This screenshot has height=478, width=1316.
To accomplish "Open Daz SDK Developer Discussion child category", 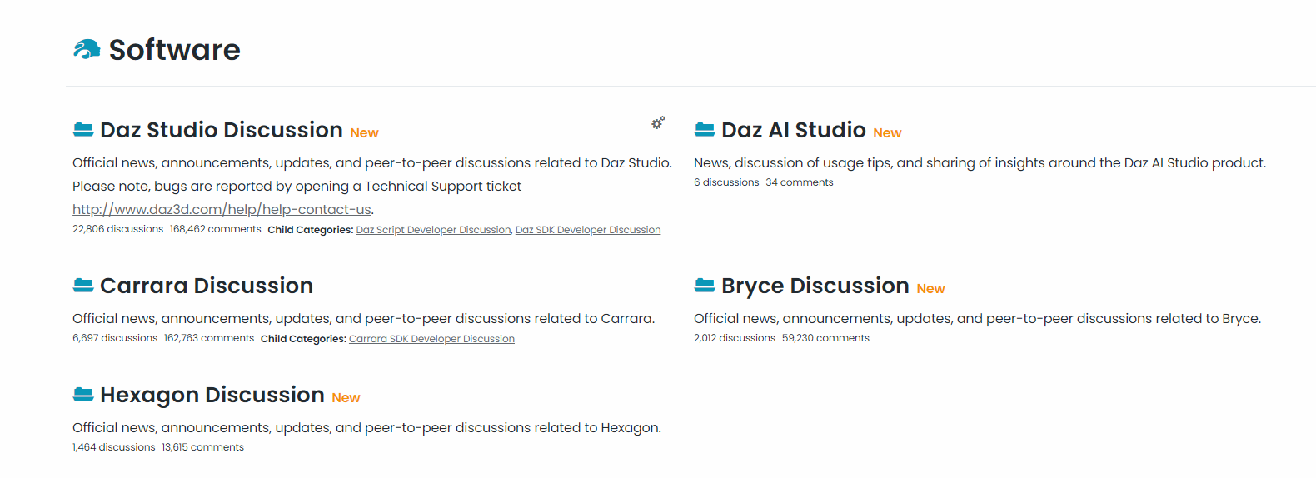I will [x=588, y=230].
